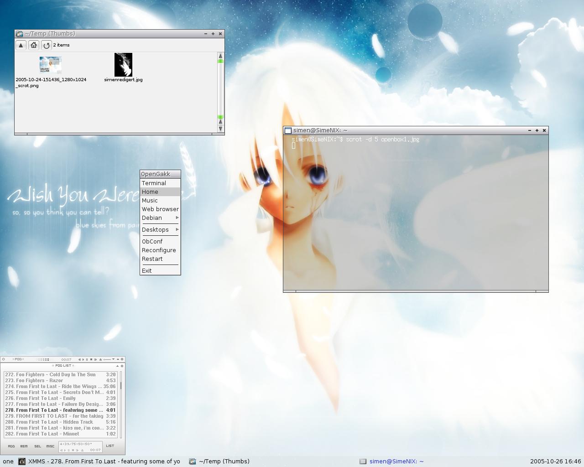Select track 272 Cold Day In The Sun
Viewport: 584px width, 467px height.
pos(60,374)
